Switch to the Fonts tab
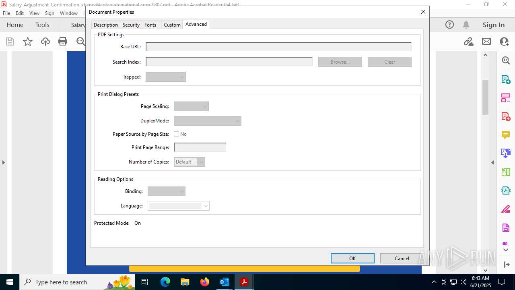Screen dimensions: 515x290 pyautogui.click(x=150, y=25)
